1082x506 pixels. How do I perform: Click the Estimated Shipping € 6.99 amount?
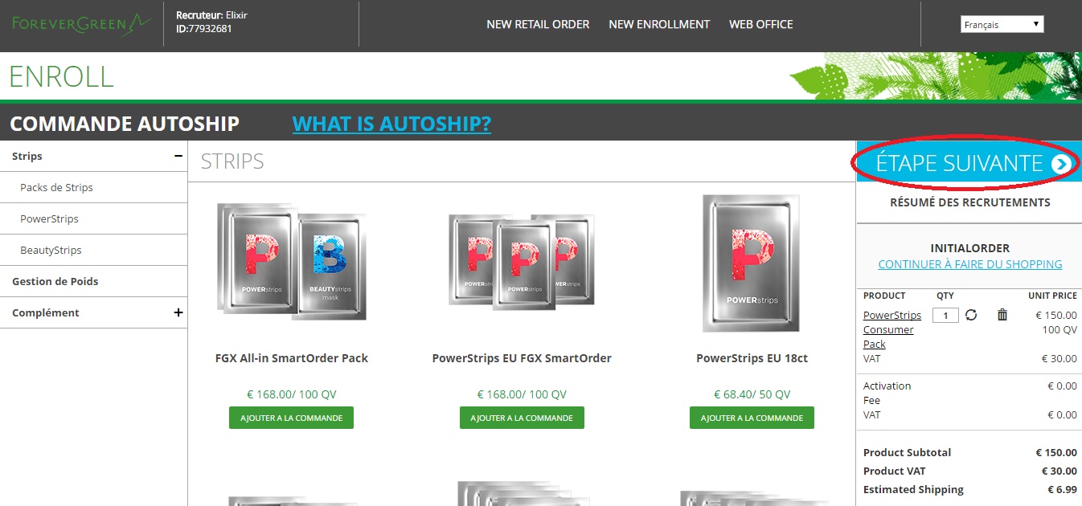coord(1062,489)
